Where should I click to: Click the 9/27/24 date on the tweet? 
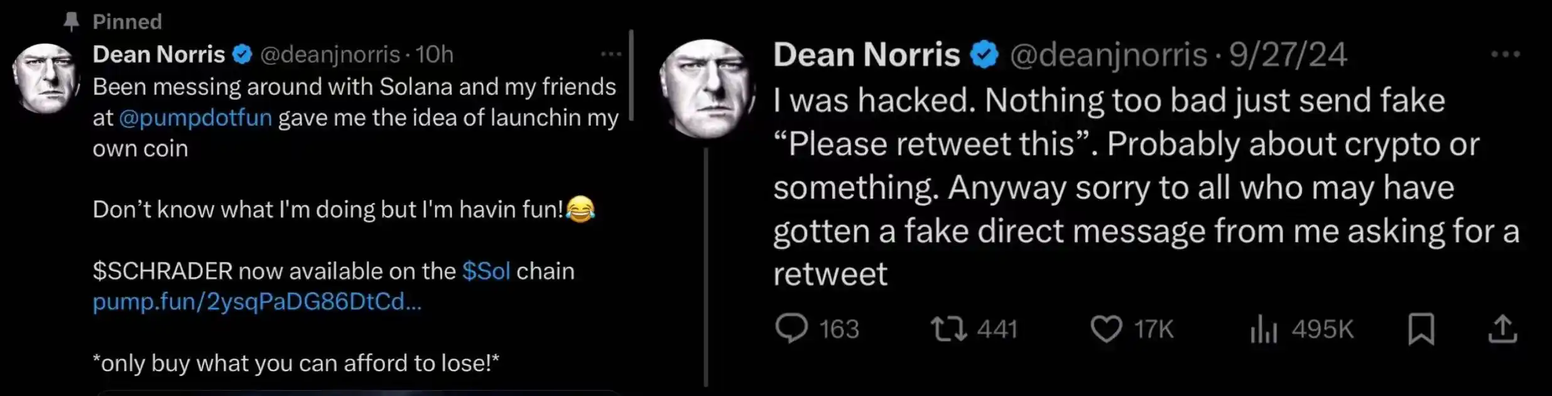1288,55
